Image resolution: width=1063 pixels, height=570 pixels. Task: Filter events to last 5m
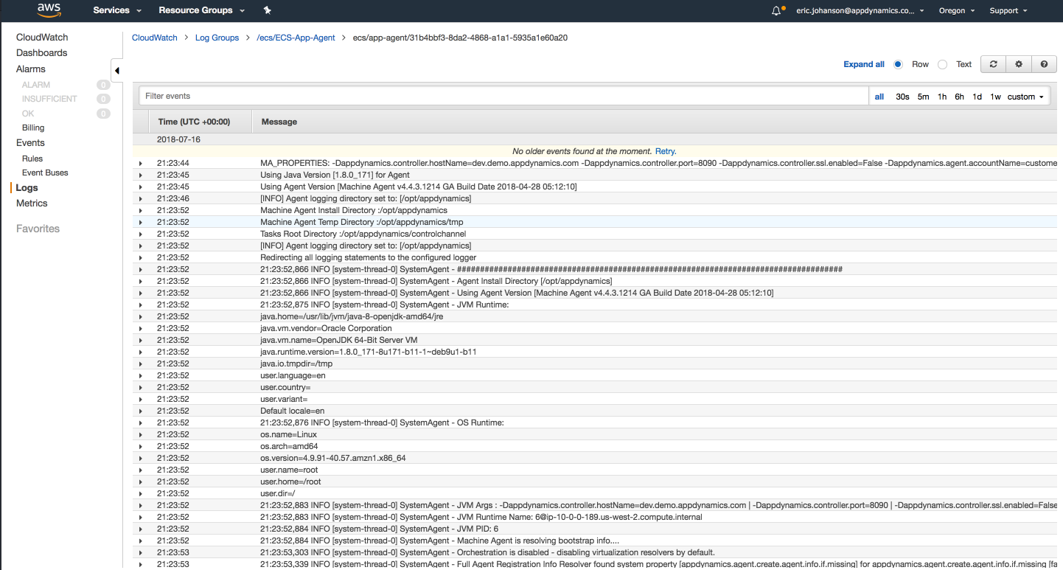(923, 97)
